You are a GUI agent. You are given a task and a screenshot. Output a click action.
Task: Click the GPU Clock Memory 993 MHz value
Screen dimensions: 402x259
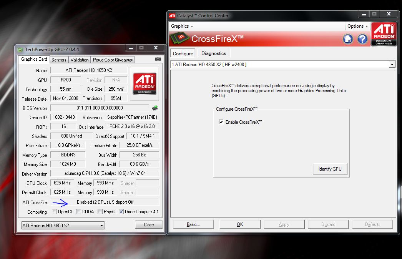tap(105, 183)
